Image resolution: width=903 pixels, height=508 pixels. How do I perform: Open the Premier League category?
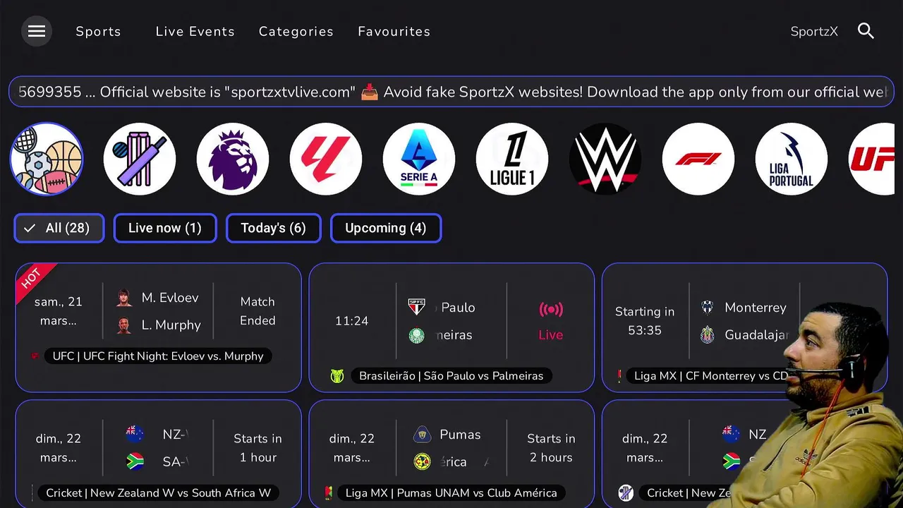[233, 159]
